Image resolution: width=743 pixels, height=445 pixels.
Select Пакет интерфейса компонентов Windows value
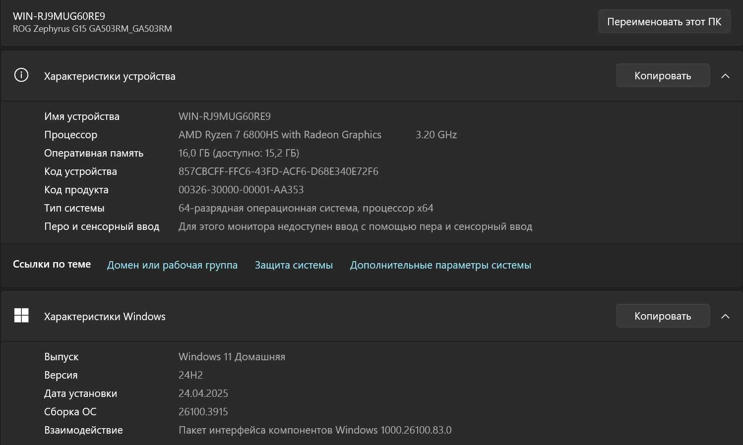315,430
